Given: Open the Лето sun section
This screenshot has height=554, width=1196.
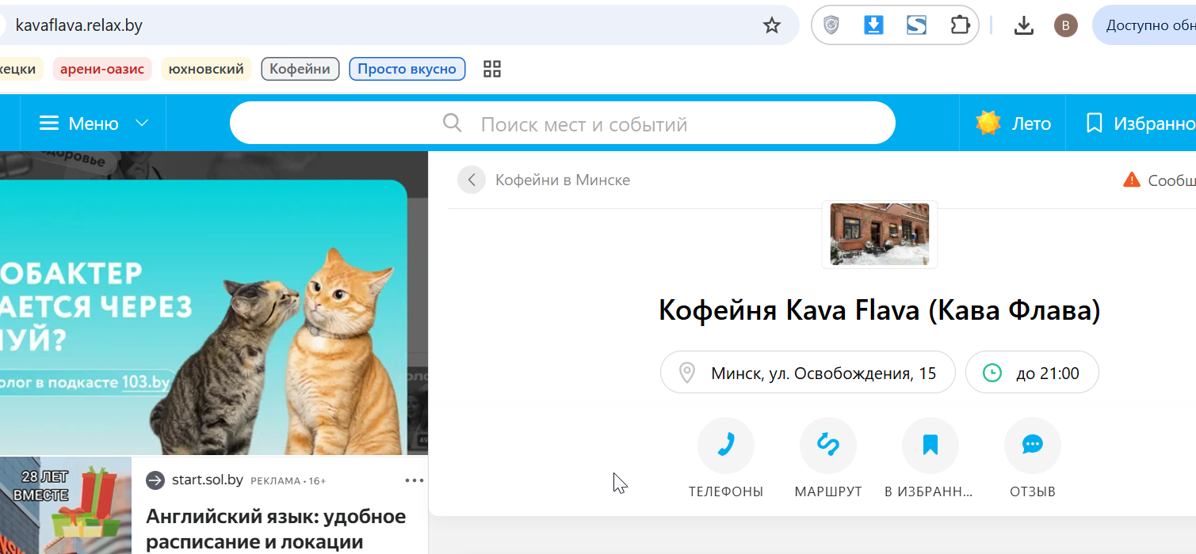Looking at the screenshot, I should [x=1013, y=123].
